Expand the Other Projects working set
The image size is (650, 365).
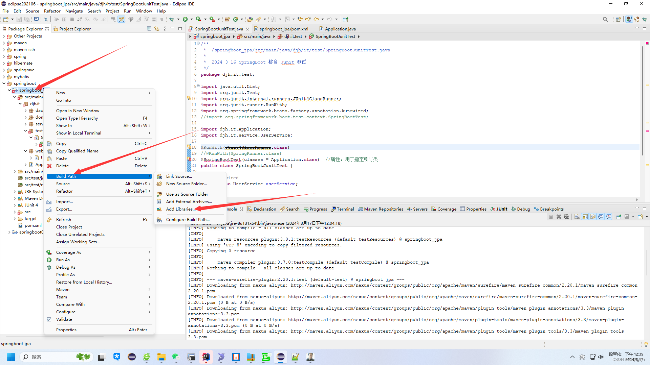click(4, 36)
